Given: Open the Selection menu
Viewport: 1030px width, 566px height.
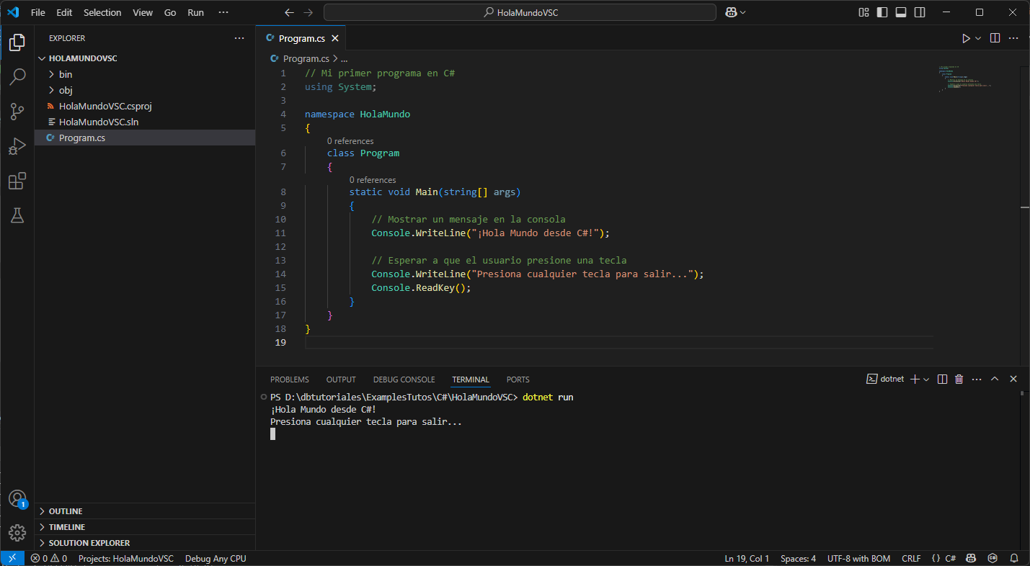Looking at the screenshot, I should (x=102, y=12).
